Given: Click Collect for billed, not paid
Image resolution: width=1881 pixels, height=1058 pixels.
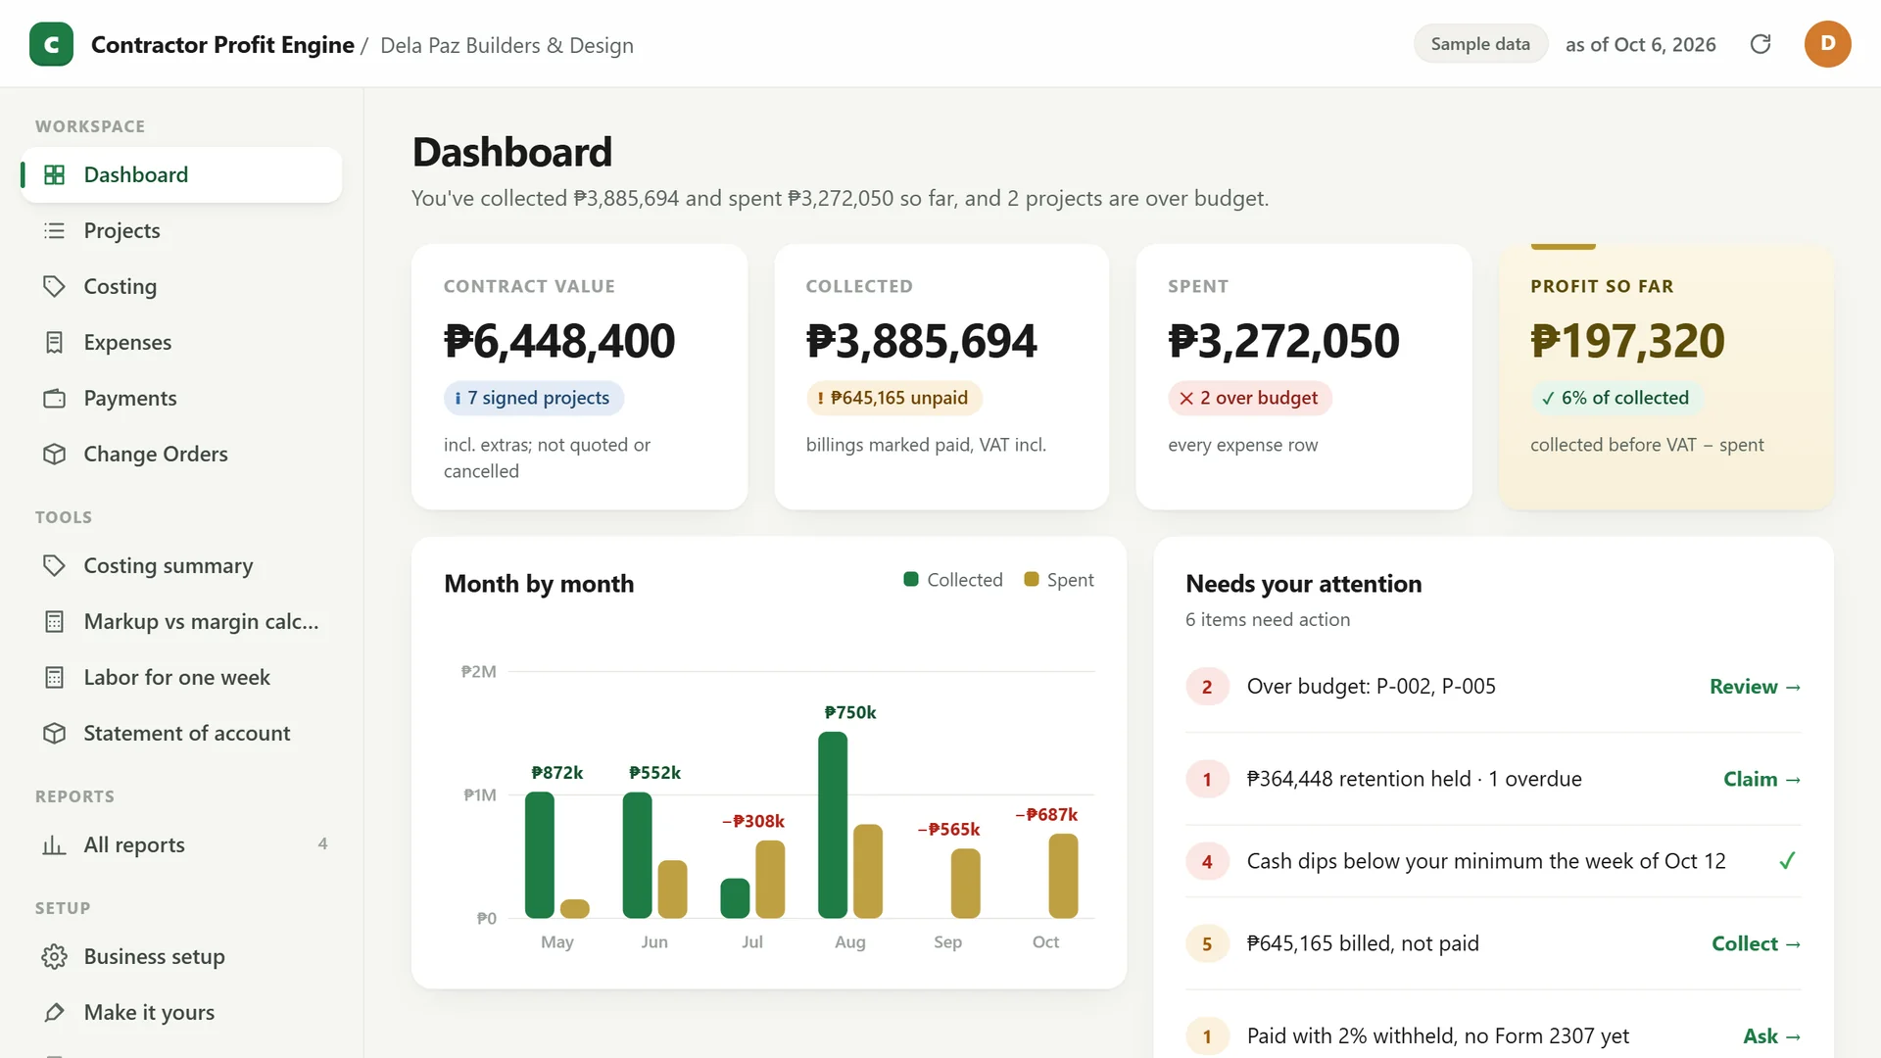Looking at the screenshot, I should click(x=1756, y=943).
